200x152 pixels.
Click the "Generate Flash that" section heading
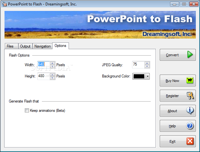24,101
